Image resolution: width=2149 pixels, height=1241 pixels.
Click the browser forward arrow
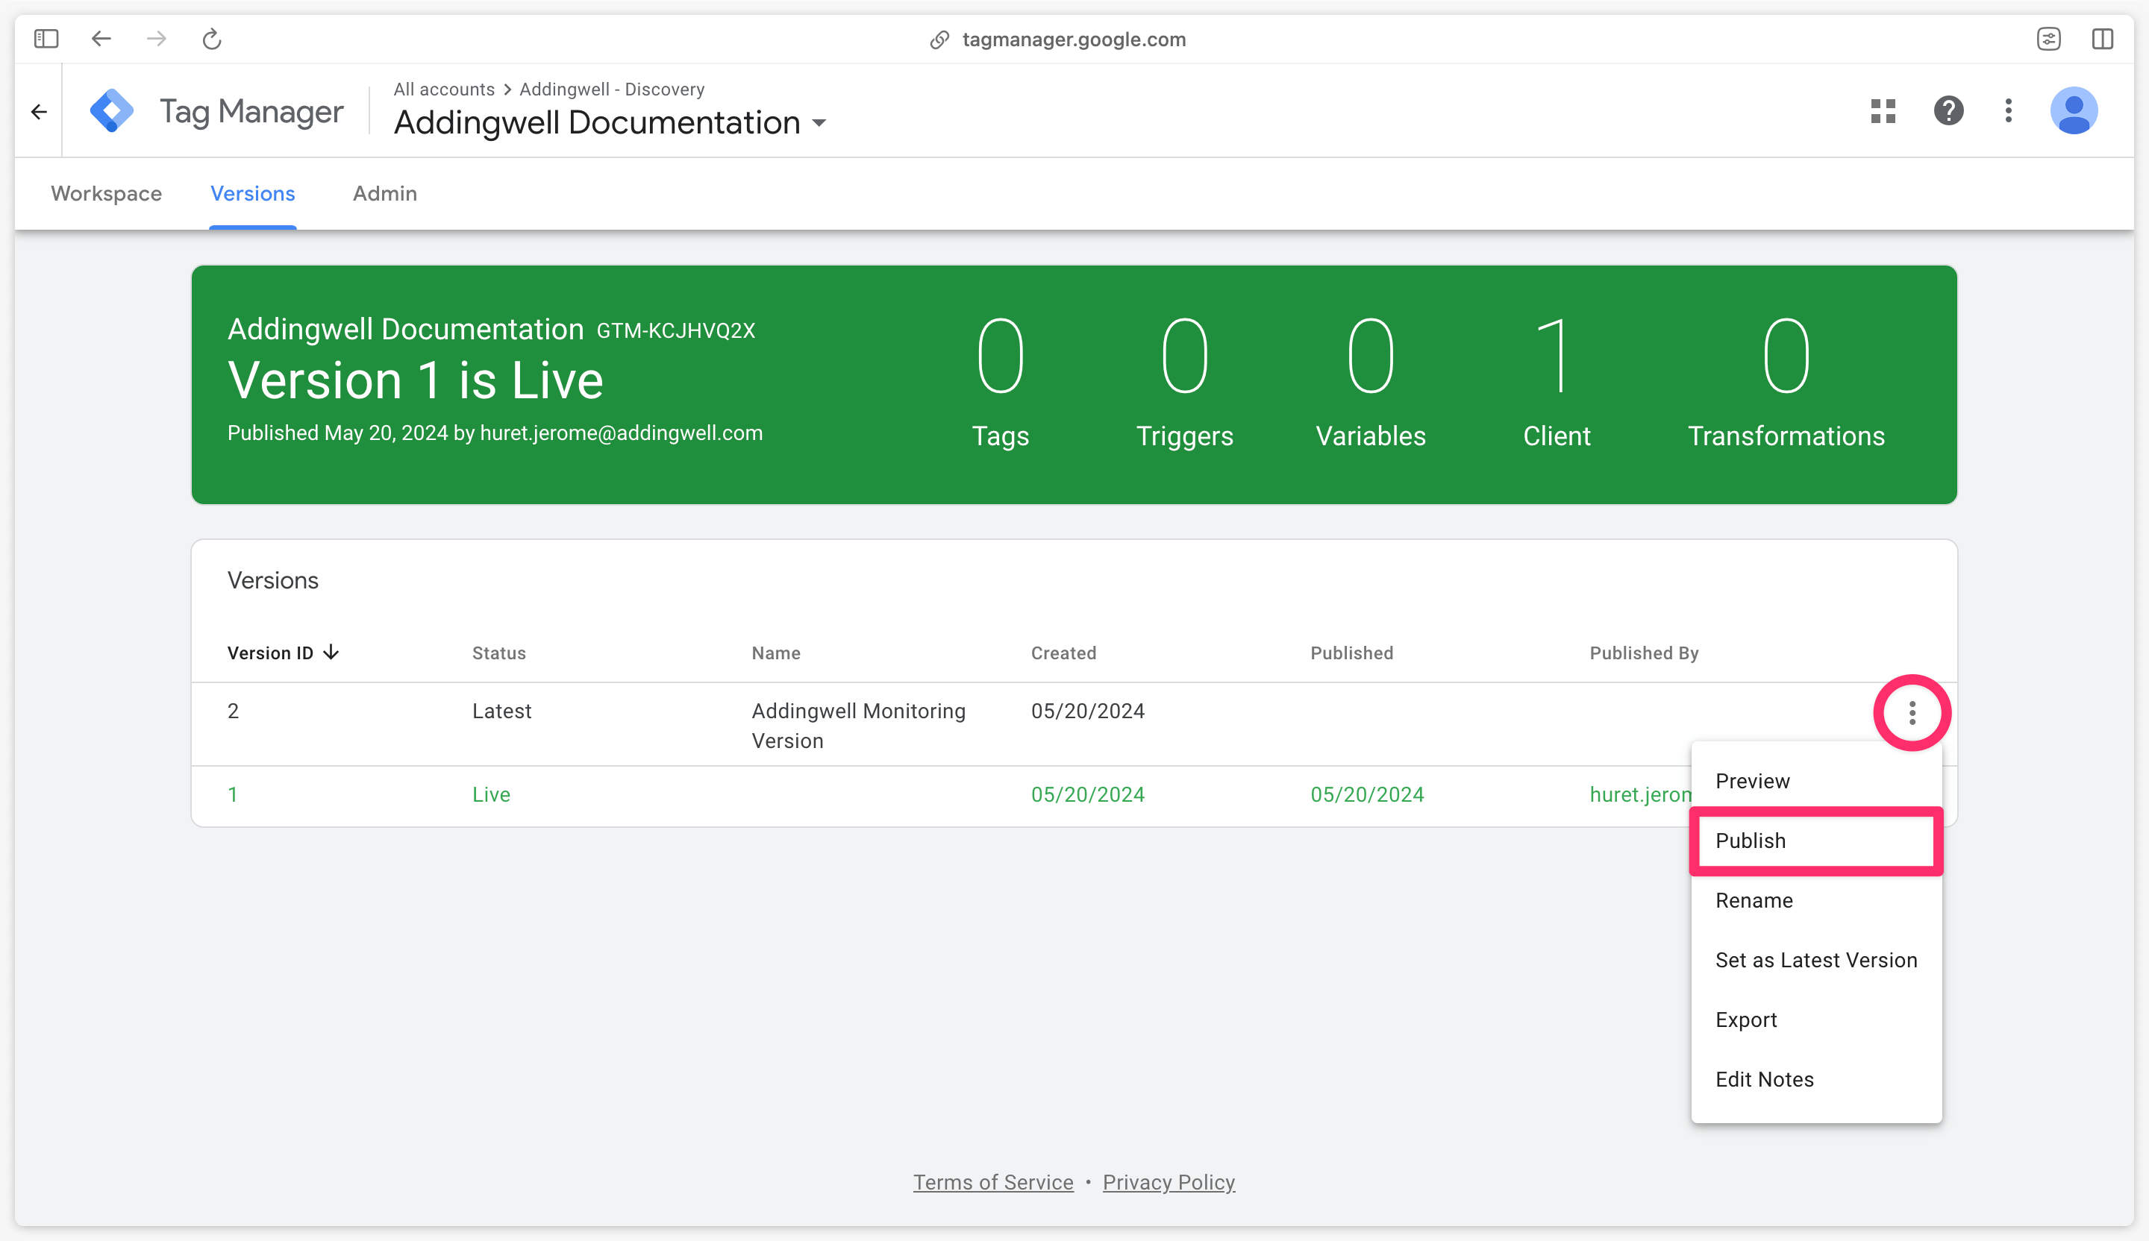[156, 40]
